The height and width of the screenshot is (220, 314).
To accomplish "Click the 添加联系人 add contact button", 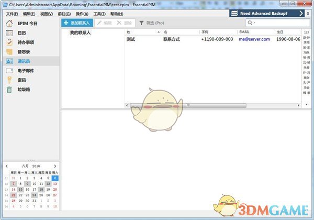I will [77, 23].
